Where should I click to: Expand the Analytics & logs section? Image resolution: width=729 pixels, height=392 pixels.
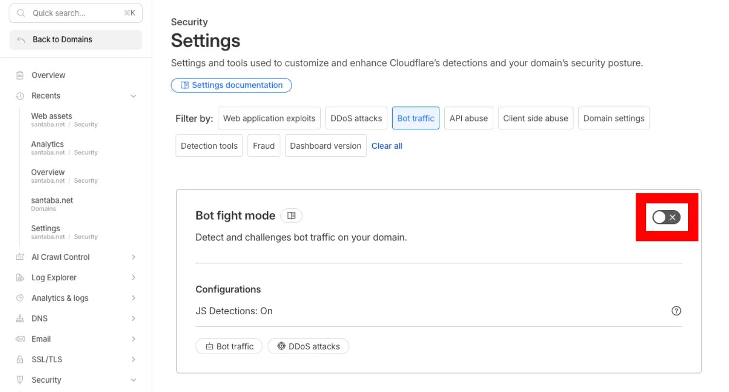133,298
